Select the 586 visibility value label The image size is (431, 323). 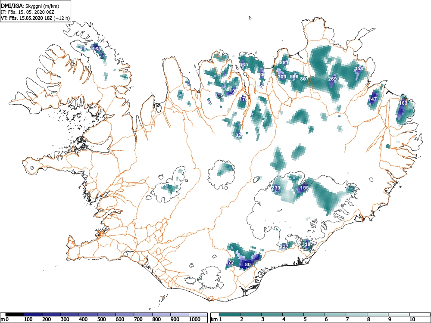pyautogui.click(x=294, y=77)
